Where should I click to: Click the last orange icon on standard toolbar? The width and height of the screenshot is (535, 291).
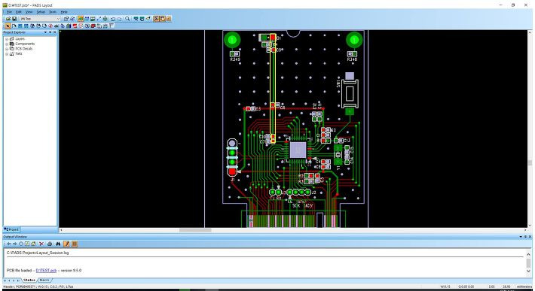pyautogui.click(x=169, y=19)
